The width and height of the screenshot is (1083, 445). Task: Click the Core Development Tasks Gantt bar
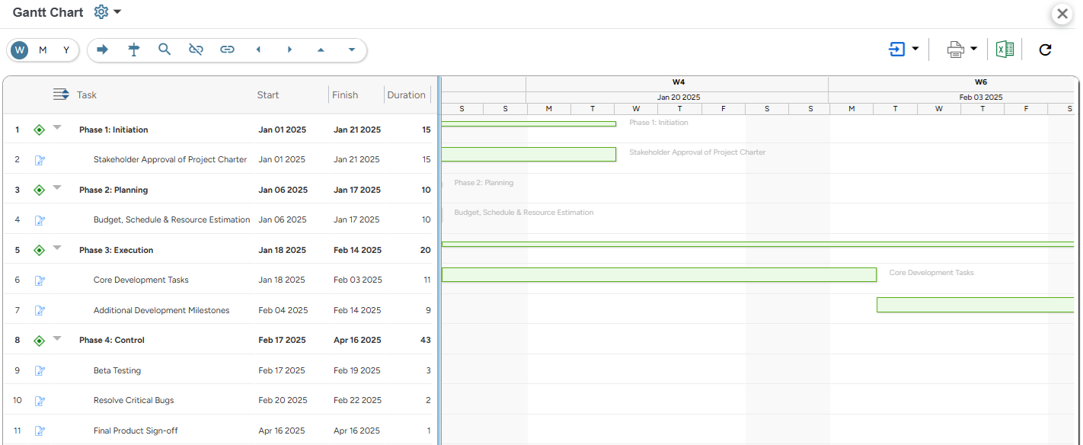pyautogui.click(x=659, y=274)
